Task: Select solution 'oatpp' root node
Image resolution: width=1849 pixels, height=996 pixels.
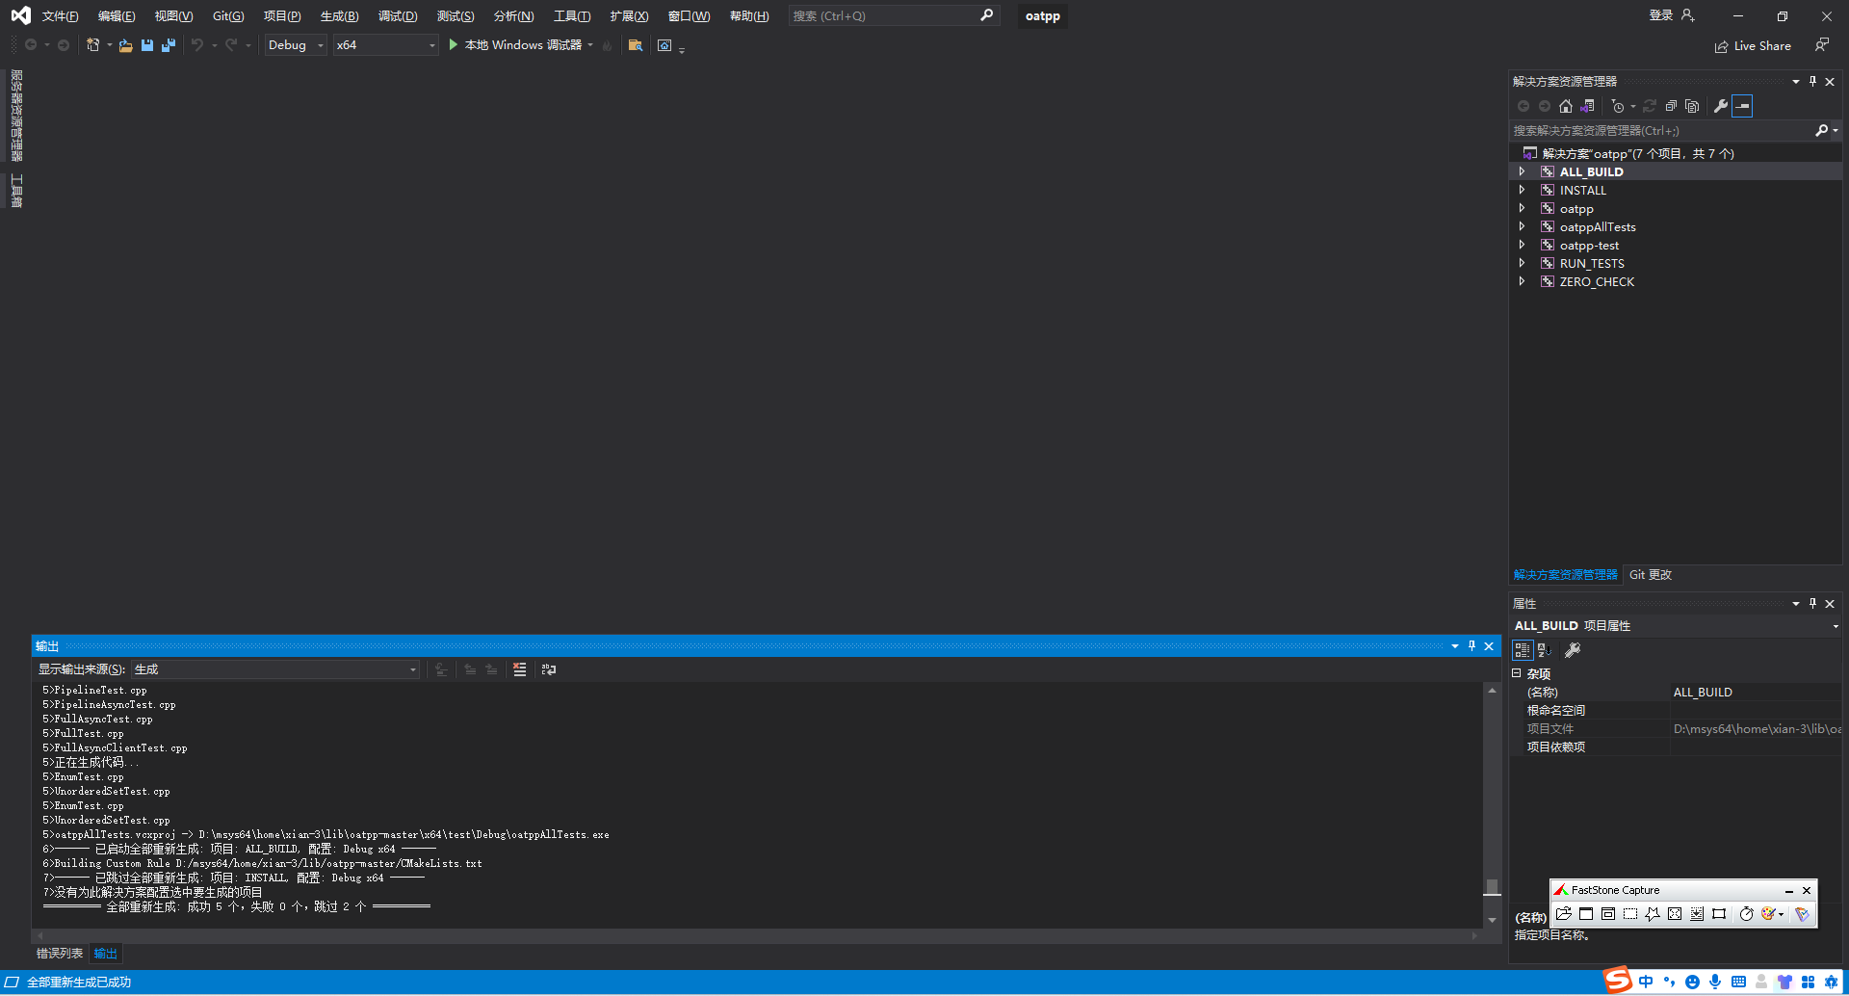Action: point(1637,153)
